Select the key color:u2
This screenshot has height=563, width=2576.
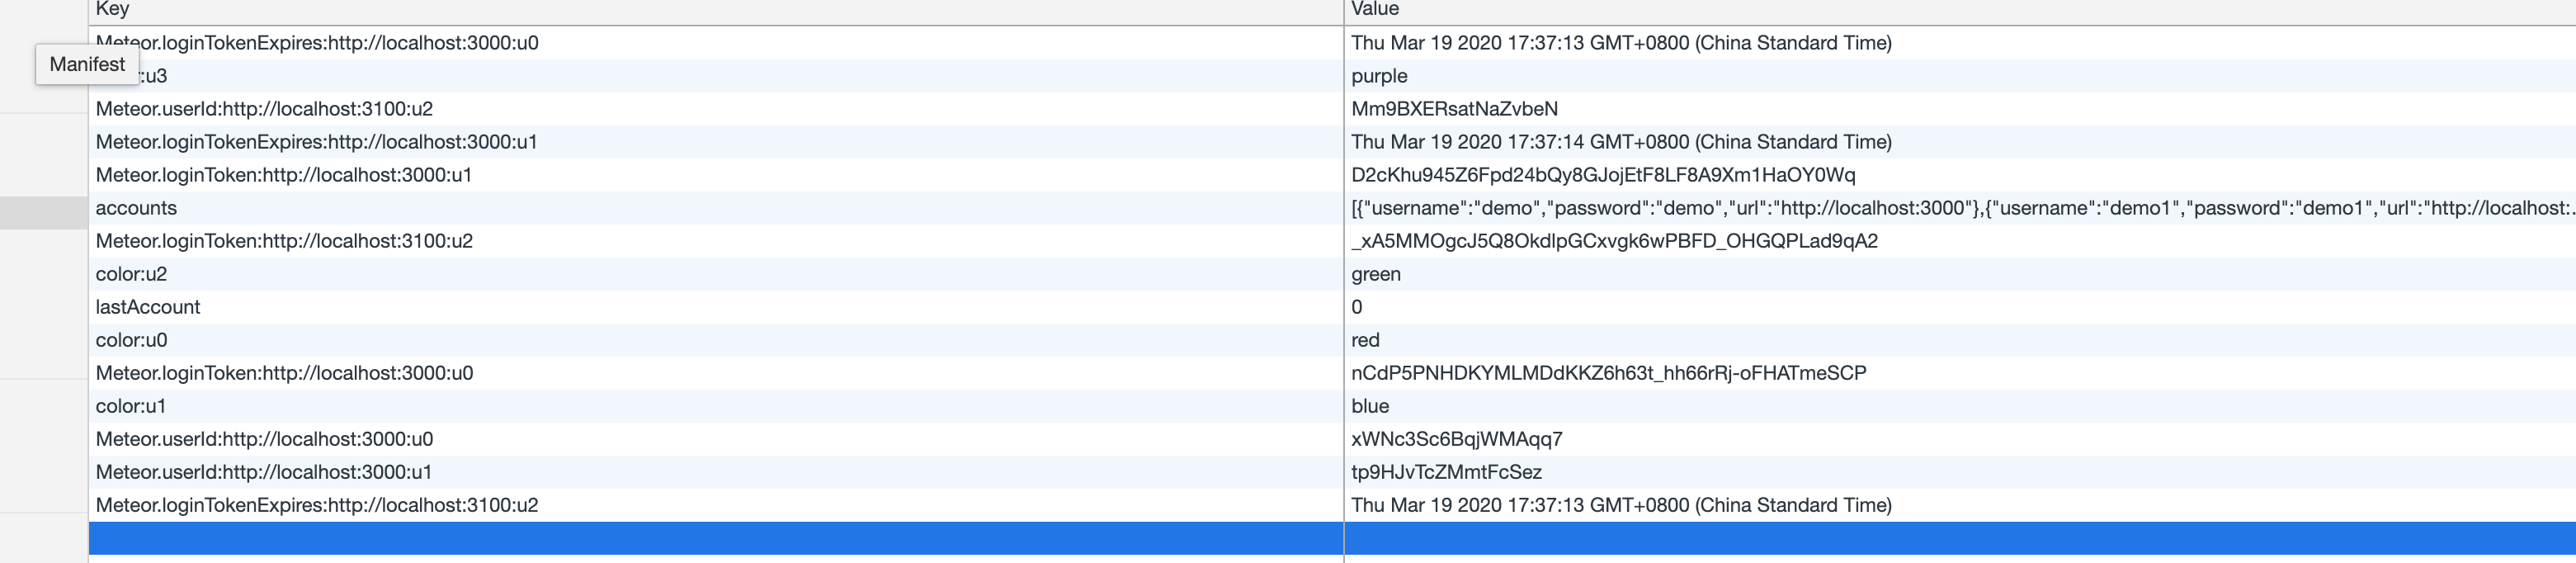(131, 274)
